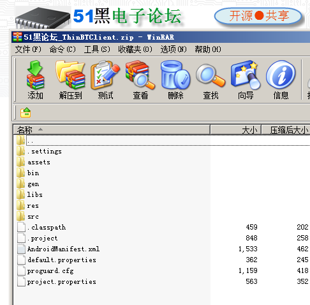The height and width of the screenshot is (305, 310).
Task: Click the parent '..' folder icon
Action: pyautogui.click(x=21, y=140)
